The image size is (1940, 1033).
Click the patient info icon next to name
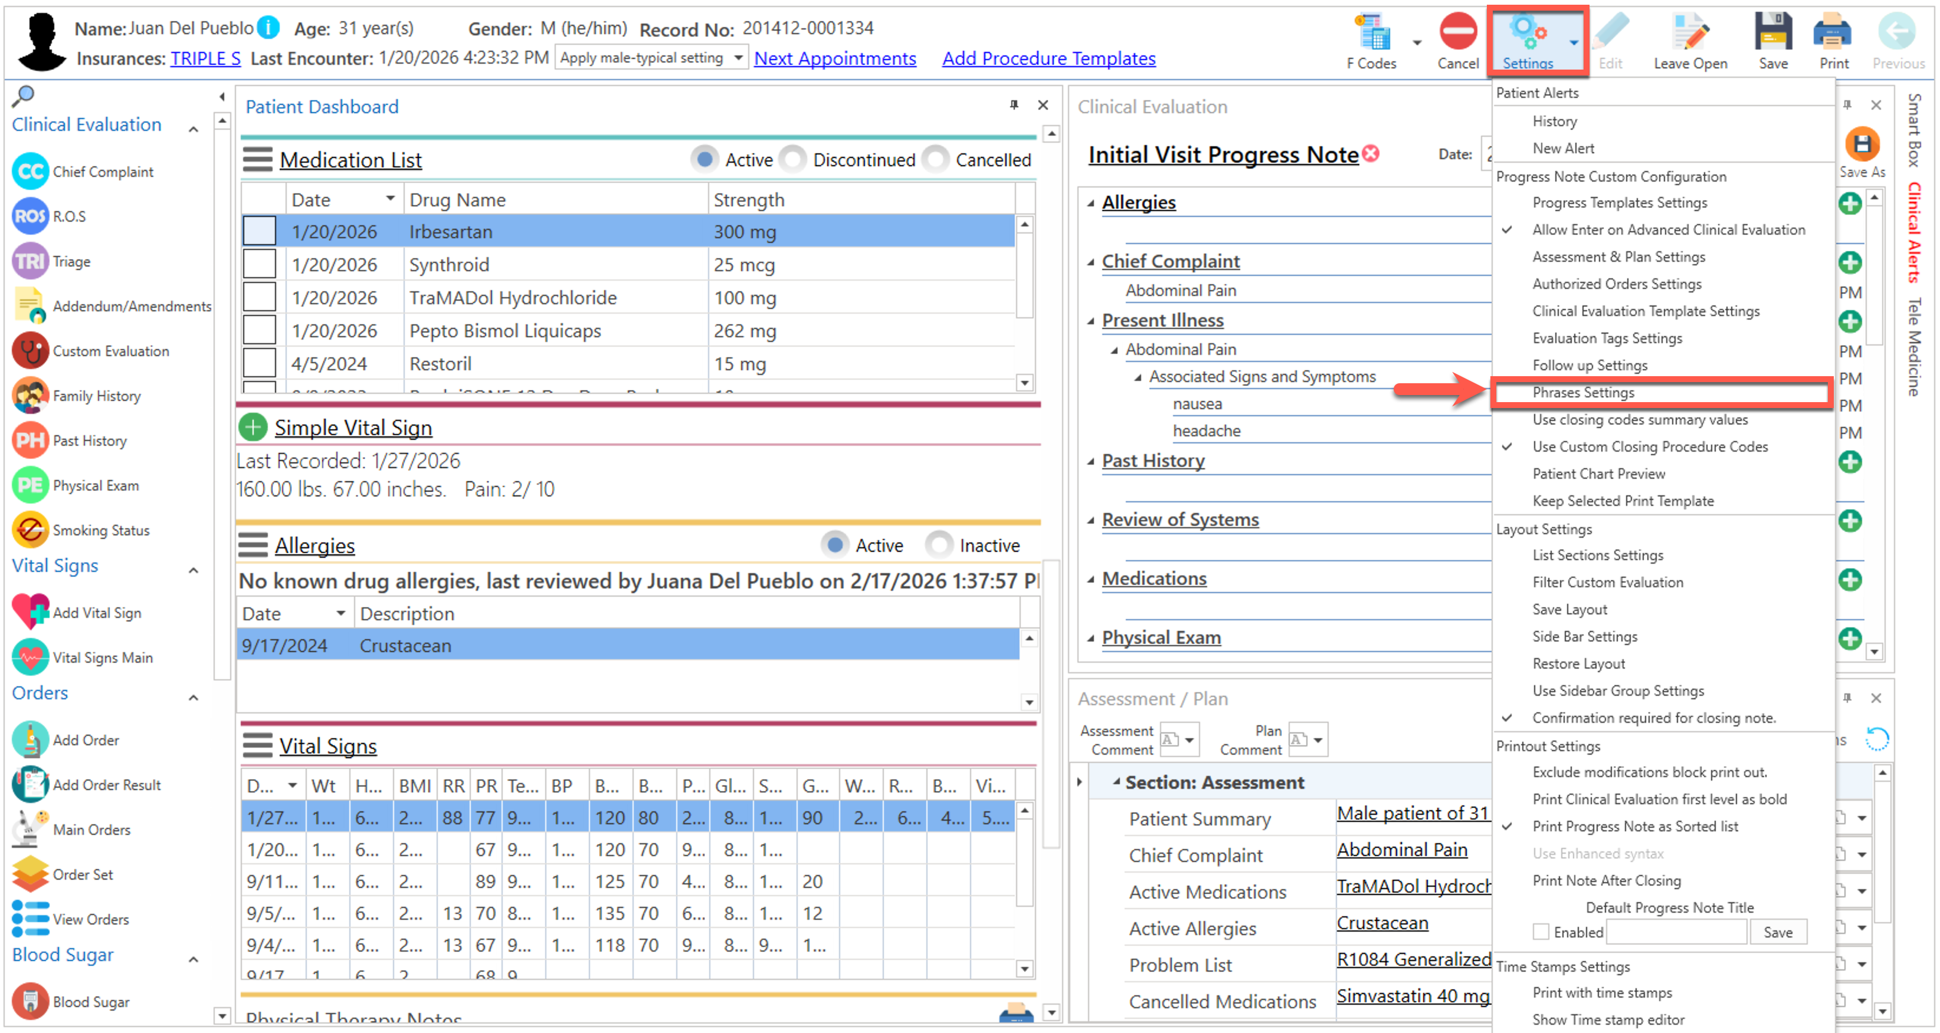tap(268, 28)
